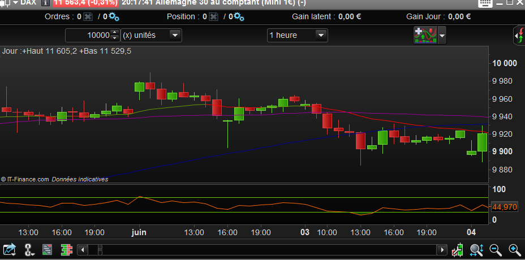
Task: Close position with the Position X icon
Action: point(214,17)
